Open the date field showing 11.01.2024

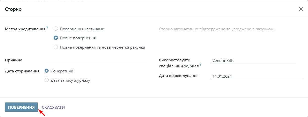click(257, 76)
